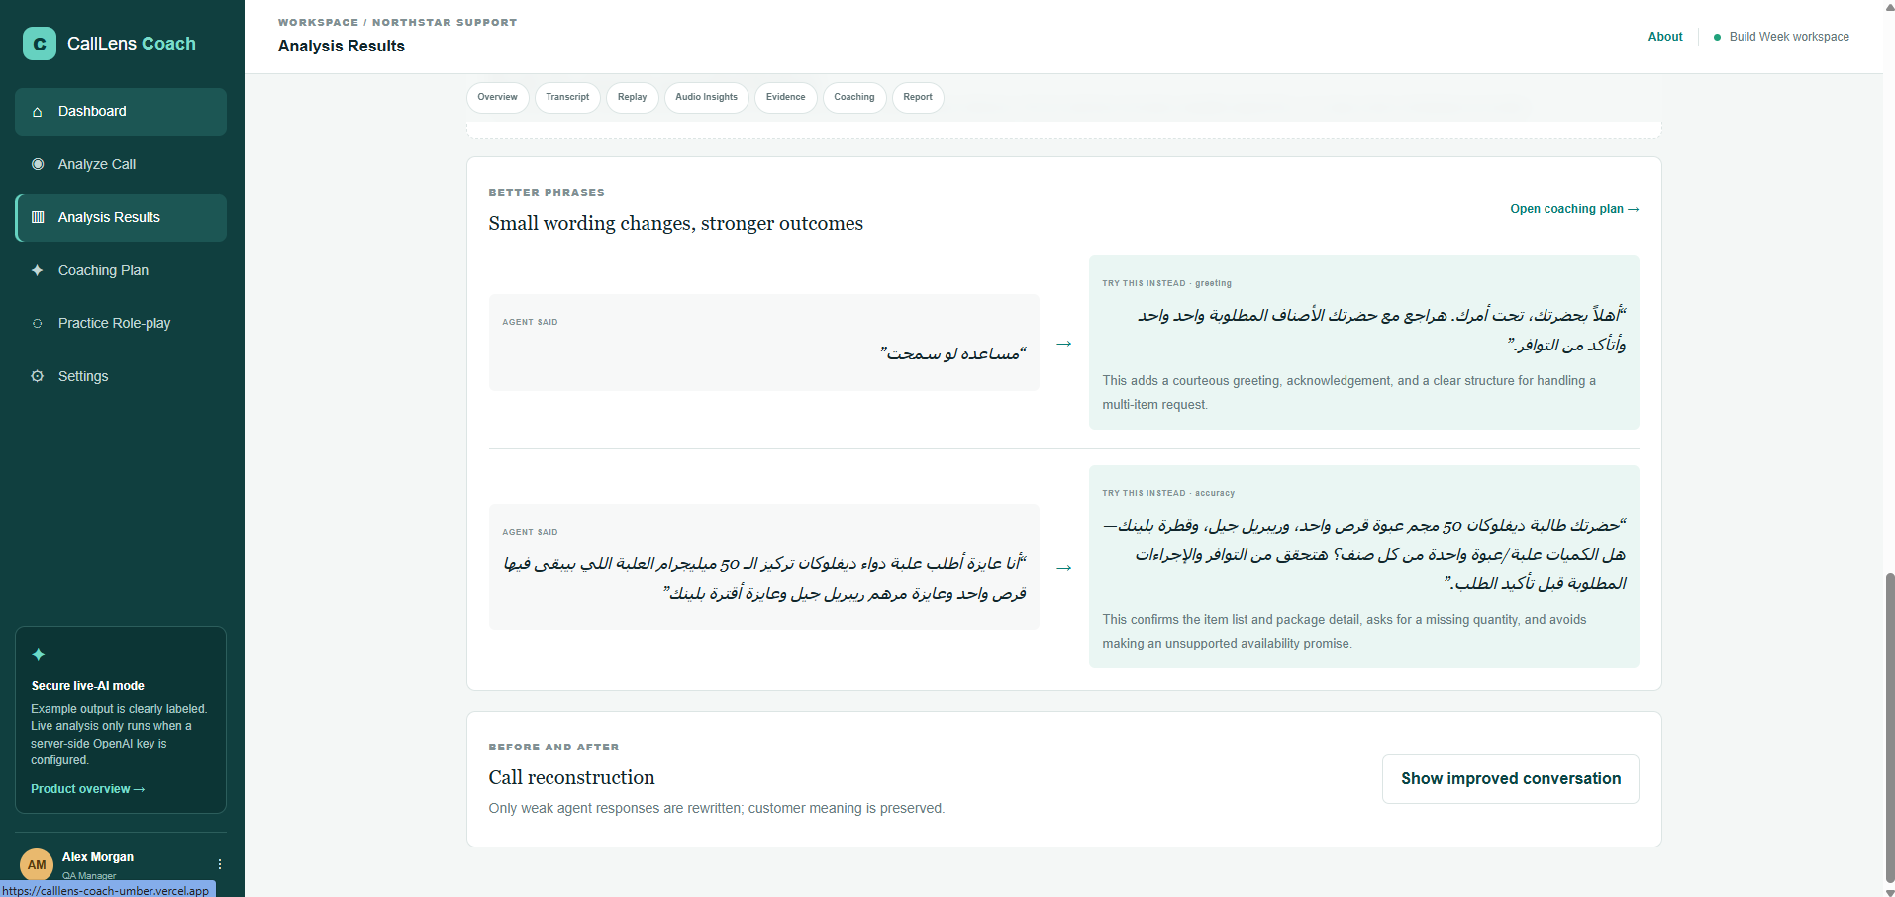Screen dimensions: 1895x897
Task: Select the Audio Insights tab
Action: (706, 97)
